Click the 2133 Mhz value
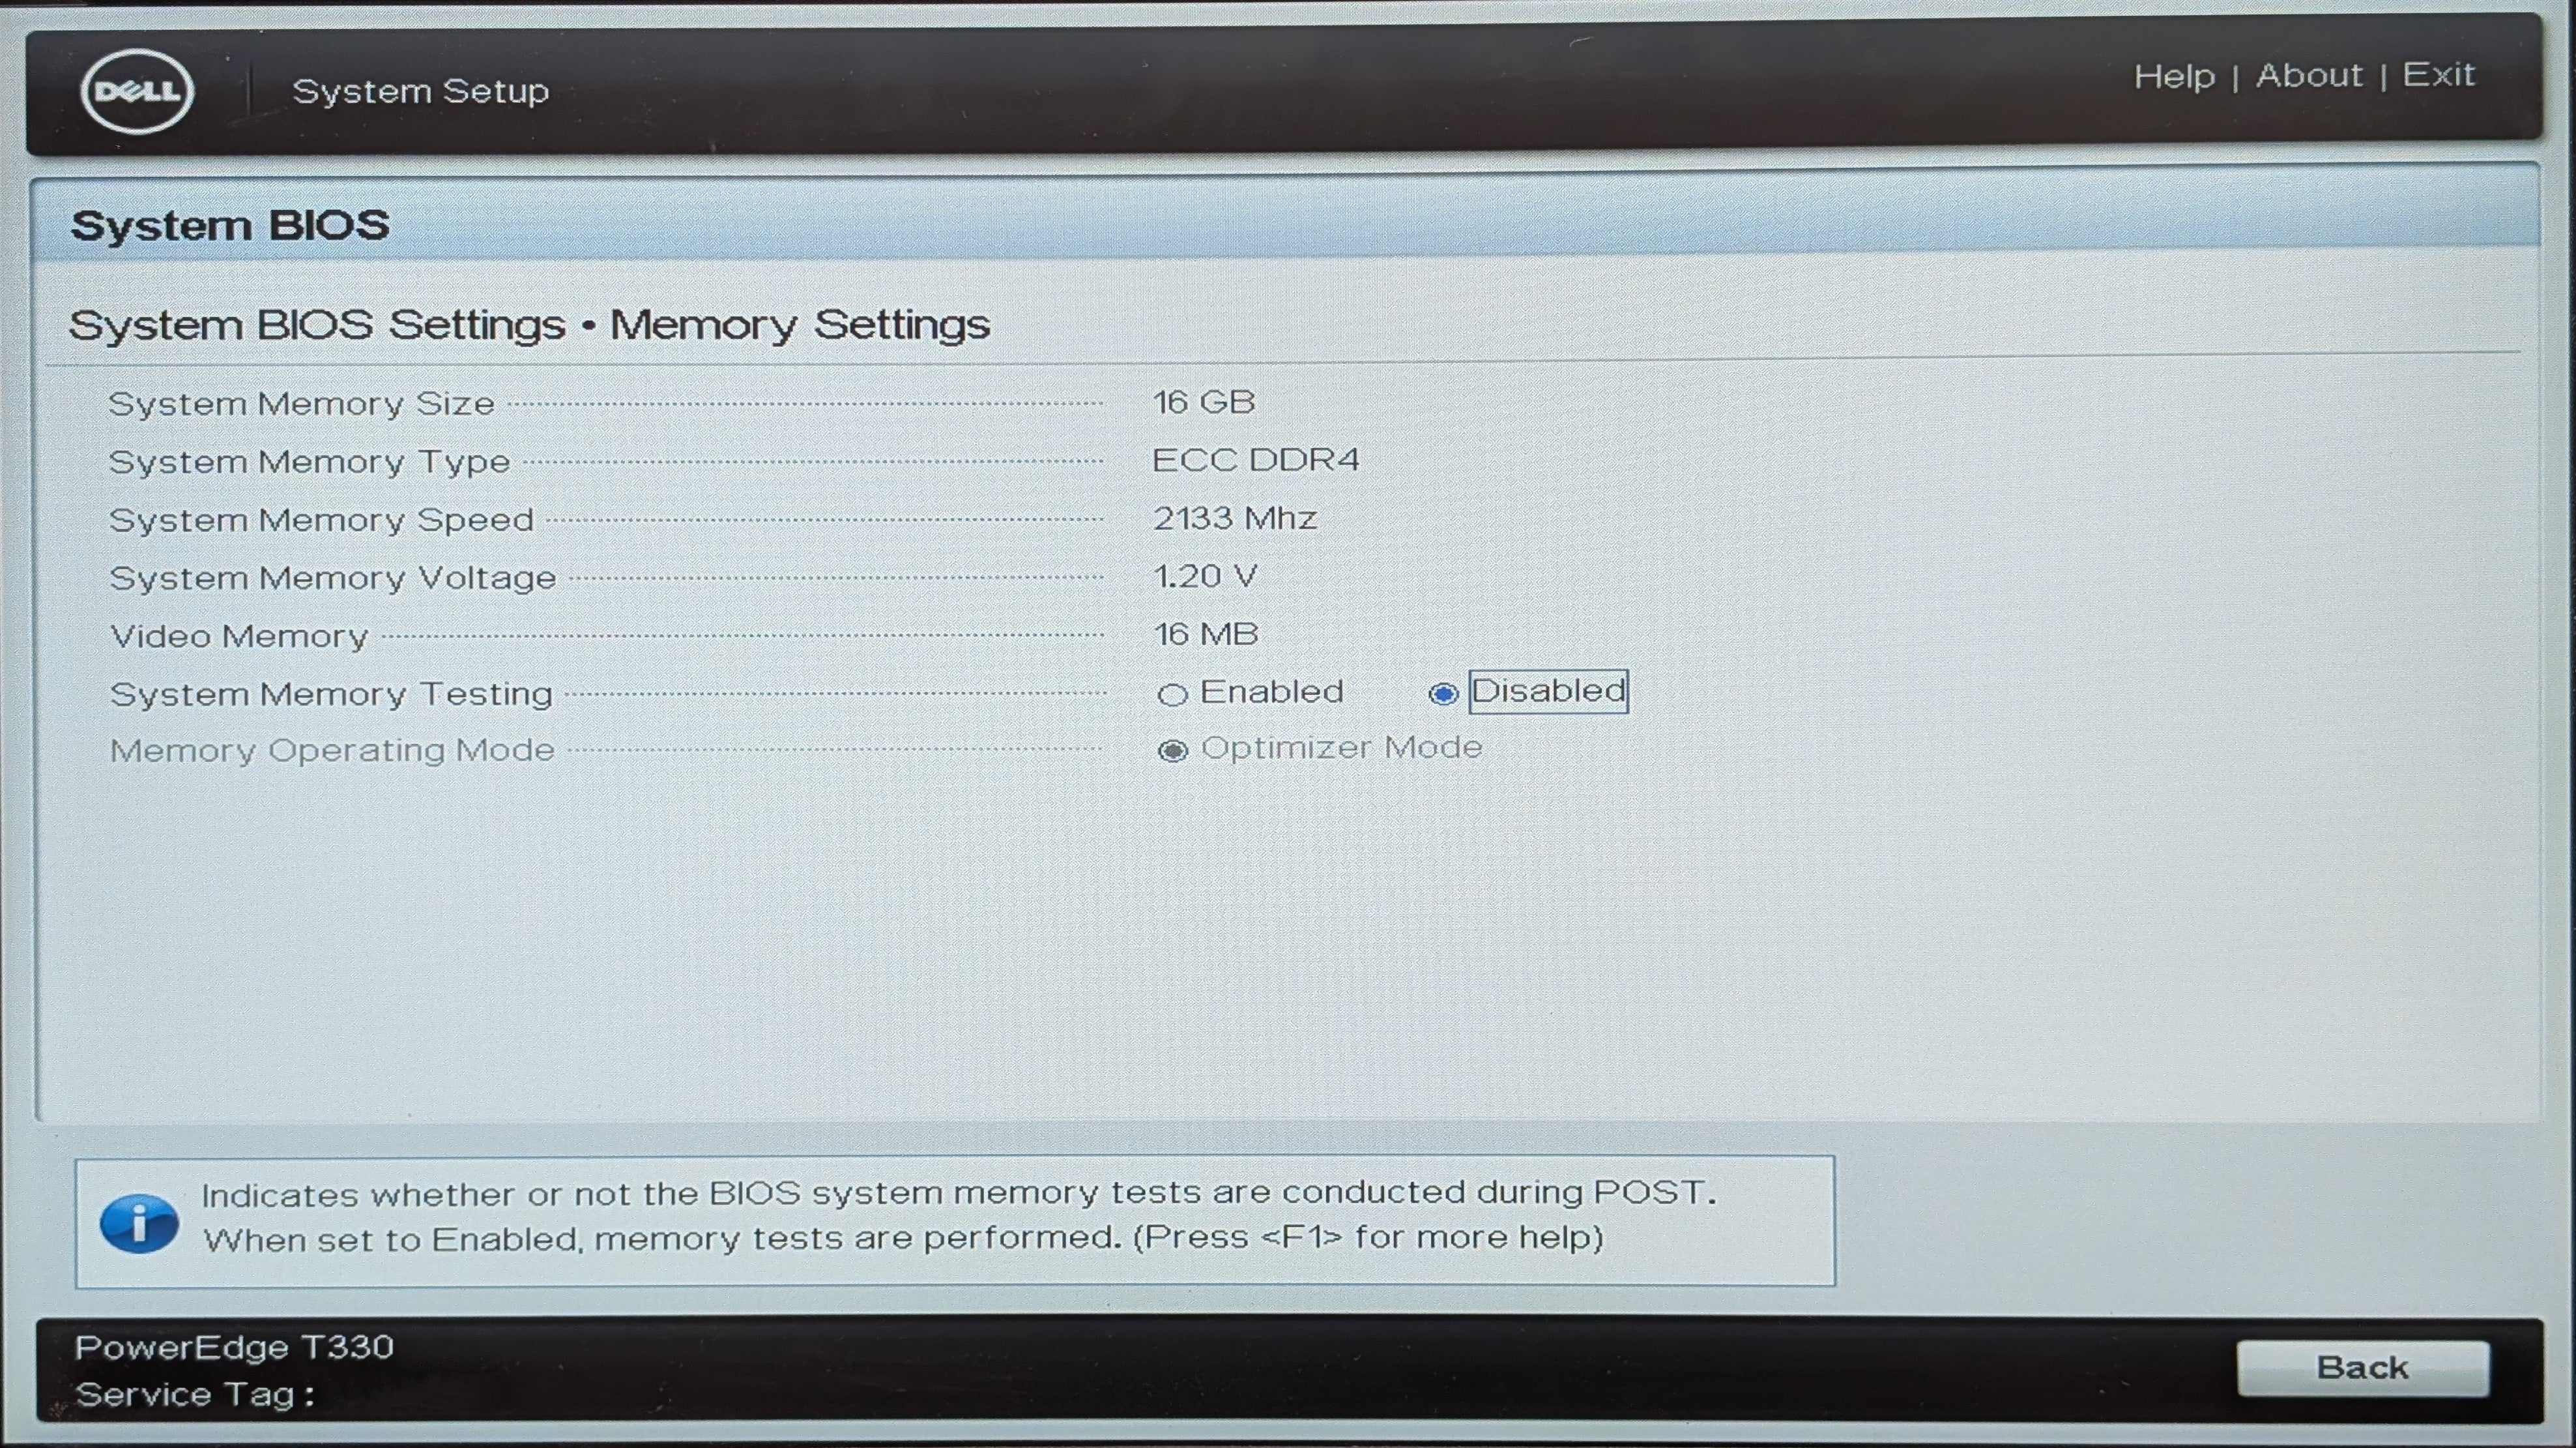 pos(1235,518)
